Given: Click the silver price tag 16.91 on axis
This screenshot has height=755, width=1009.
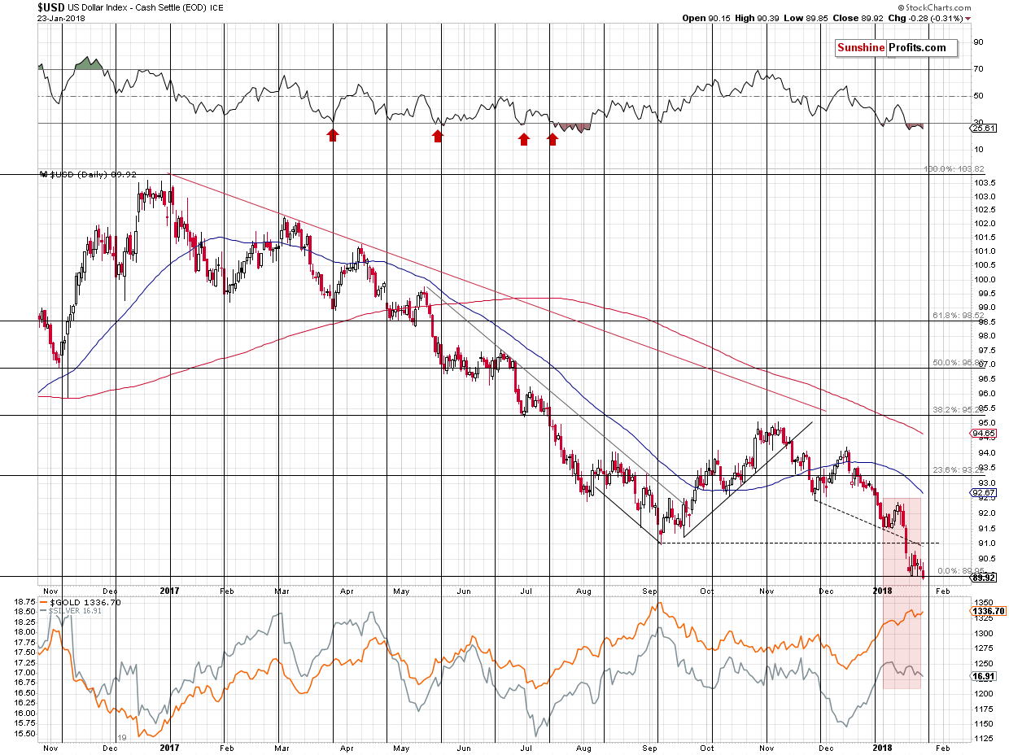Looking at the screenshot, I should tap(981, 675).
